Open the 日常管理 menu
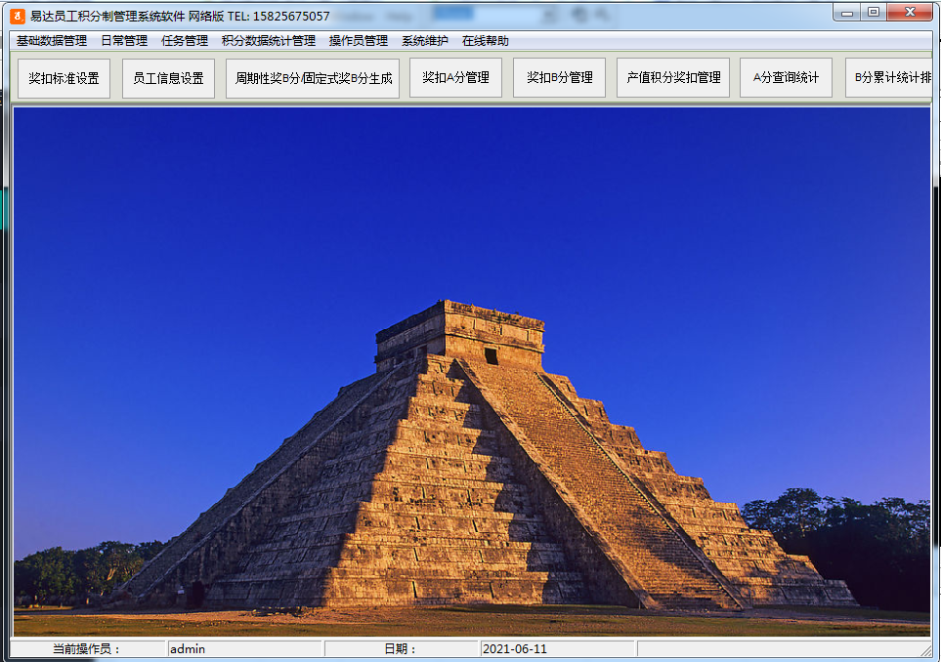 point(124,41)
